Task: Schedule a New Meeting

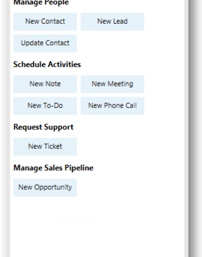Action: [112, 84]
